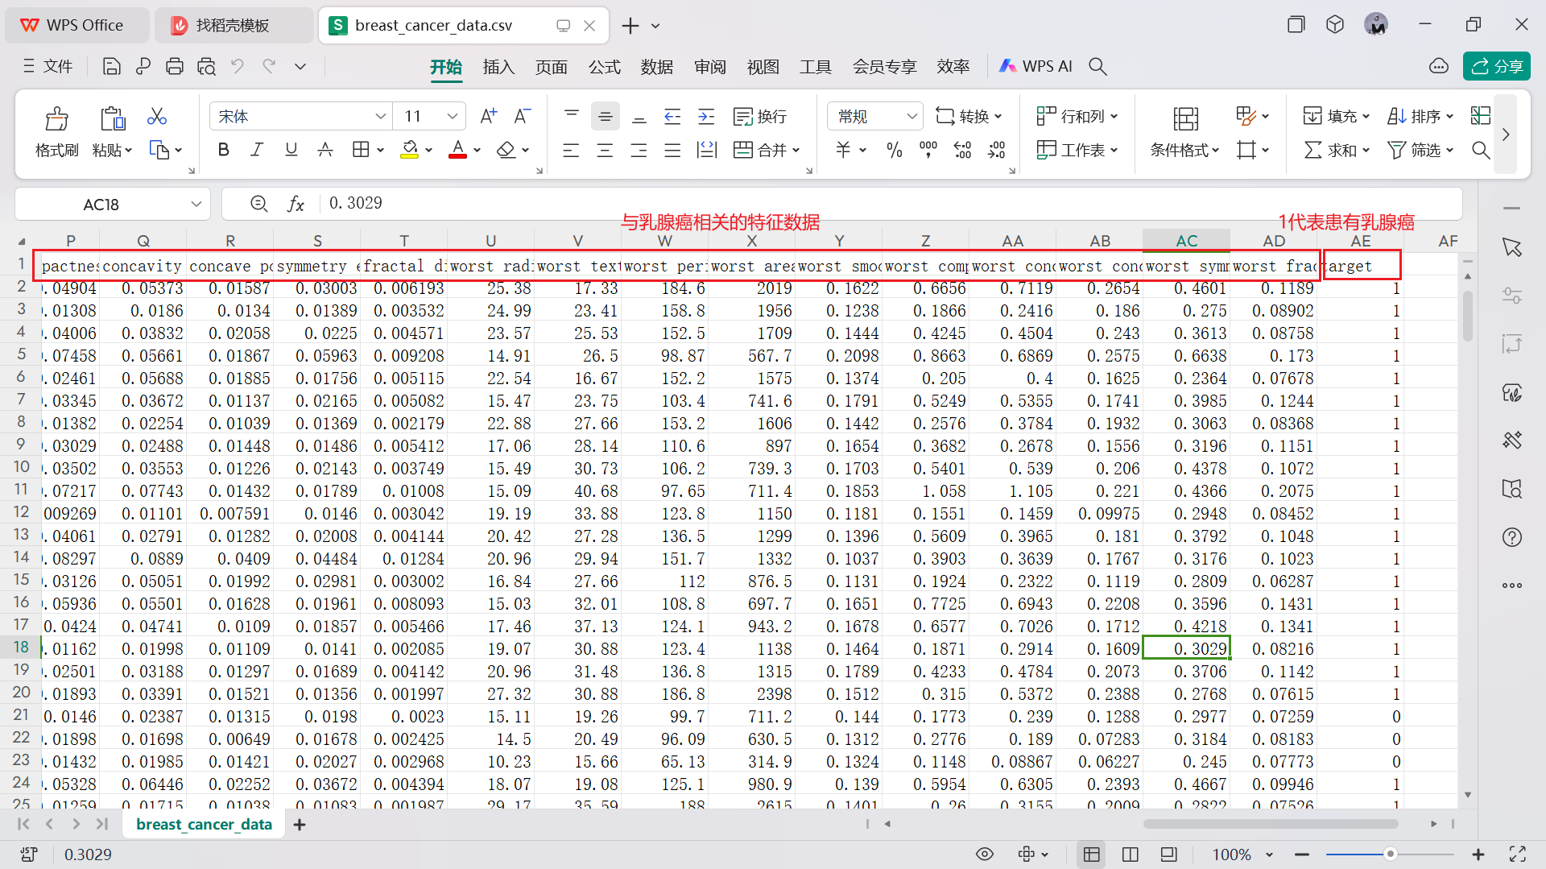Toggle wrap text 换行
1546x869 pixels.
click(x=760, y=117)
